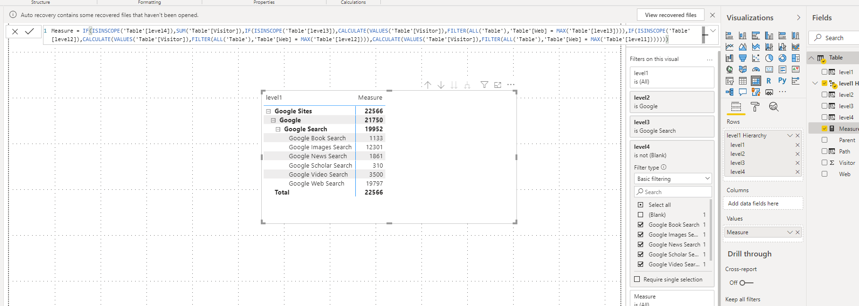Collapse the Visualizations pane arrow
Image resolution: width=859 pixels, height=306 pixels.
(799, 18)
